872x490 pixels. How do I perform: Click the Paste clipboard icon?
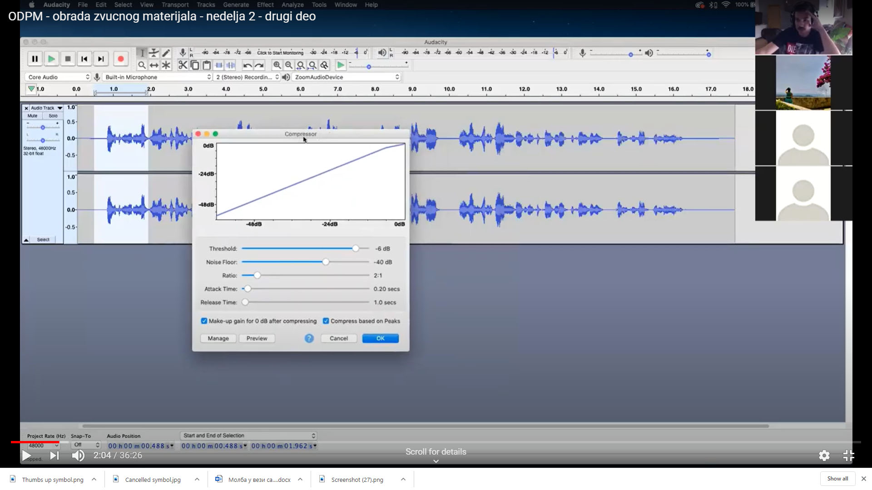207,65
